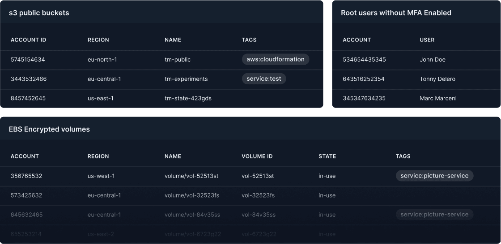Click NAME column header in s3 buckets table

pos(173,40)
